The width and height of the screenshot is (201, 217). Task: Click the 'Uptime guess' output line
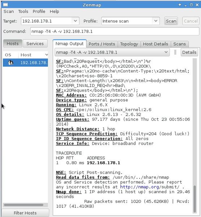[x=123, y=119]
